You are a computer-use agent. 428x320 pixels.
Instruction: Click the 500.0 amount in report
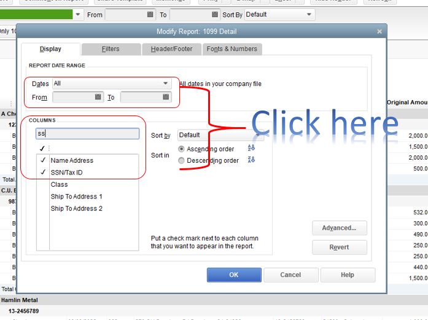coord(421,168)
